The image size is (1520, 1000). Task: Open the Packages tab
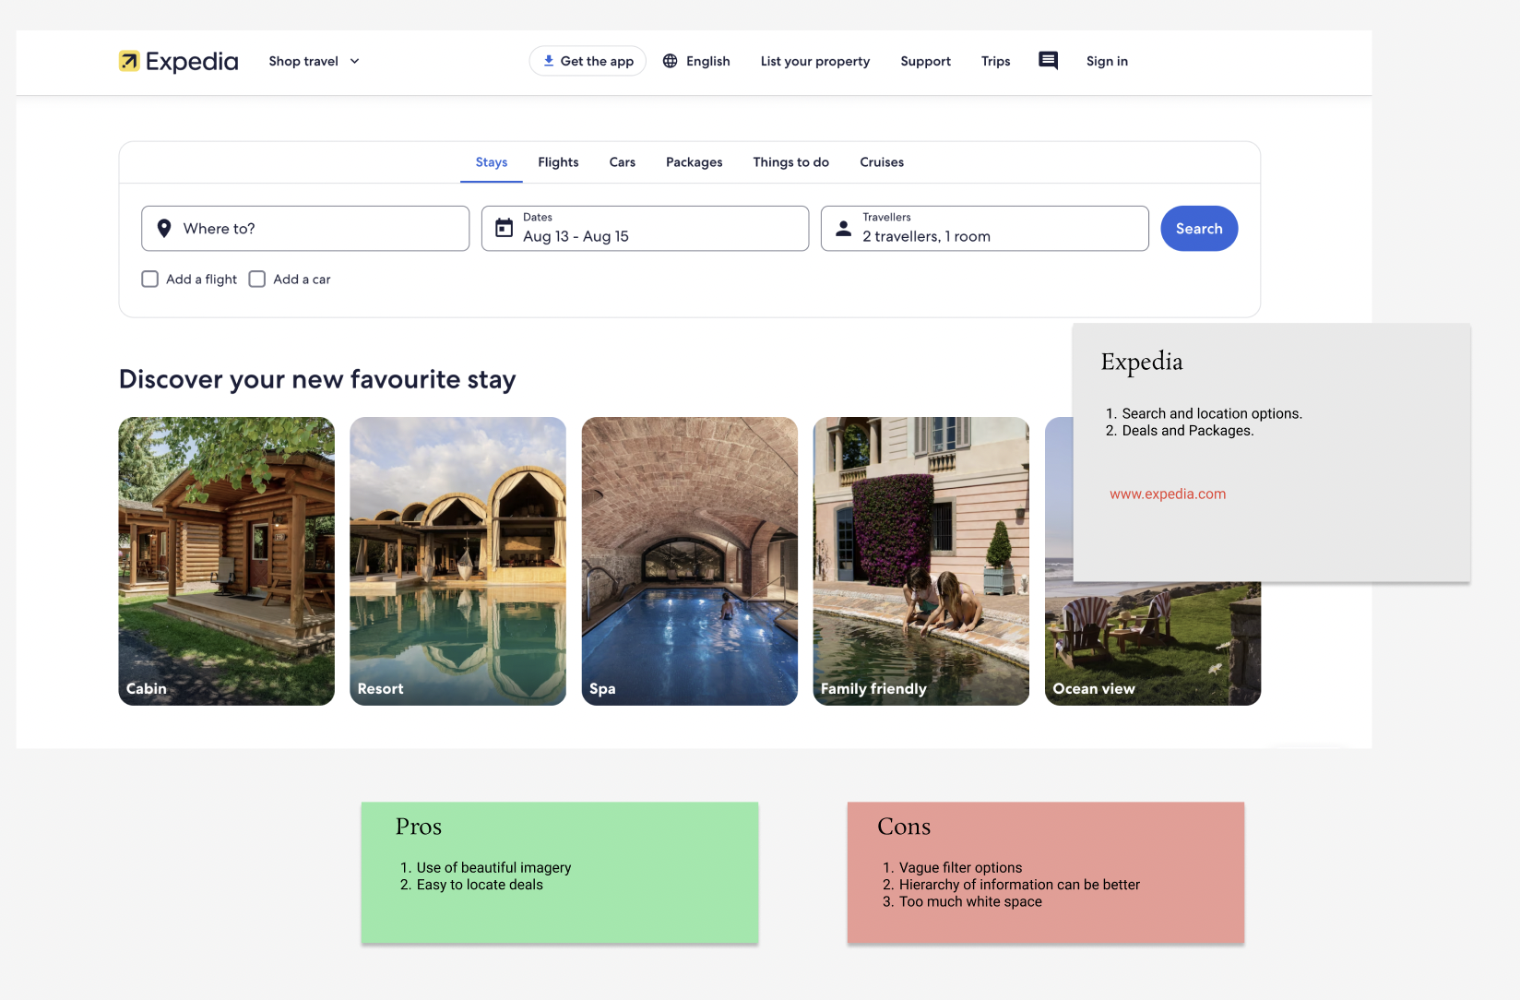click(695, 162)
